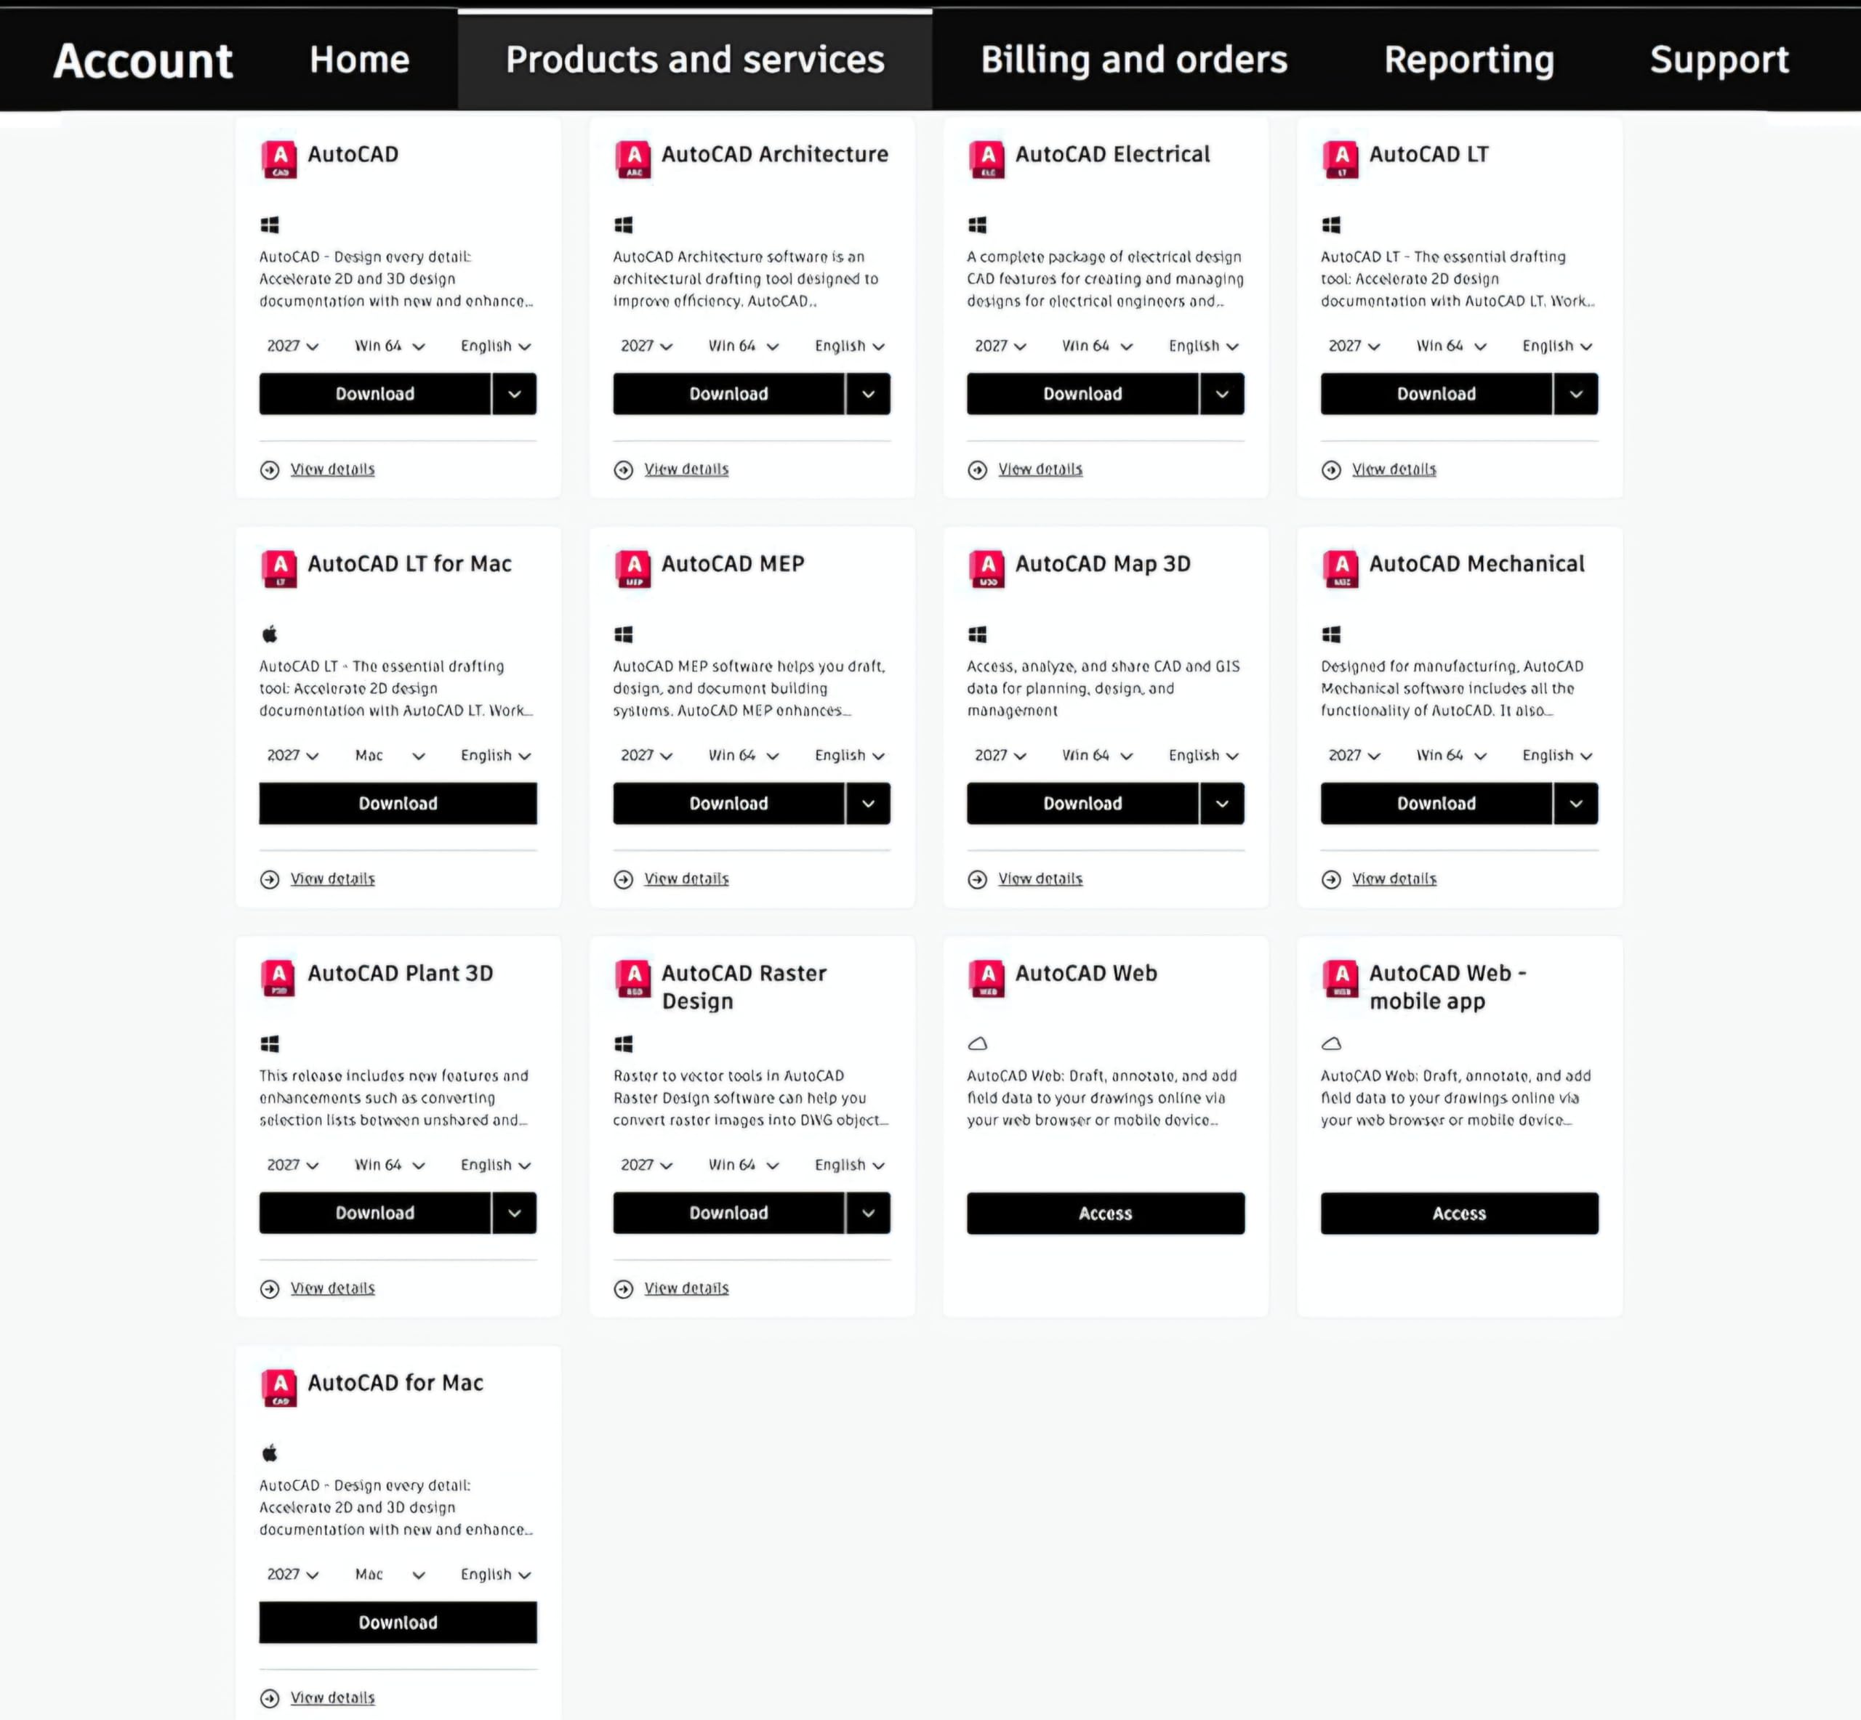Select the Products and services tab

[x=696, y=60]
